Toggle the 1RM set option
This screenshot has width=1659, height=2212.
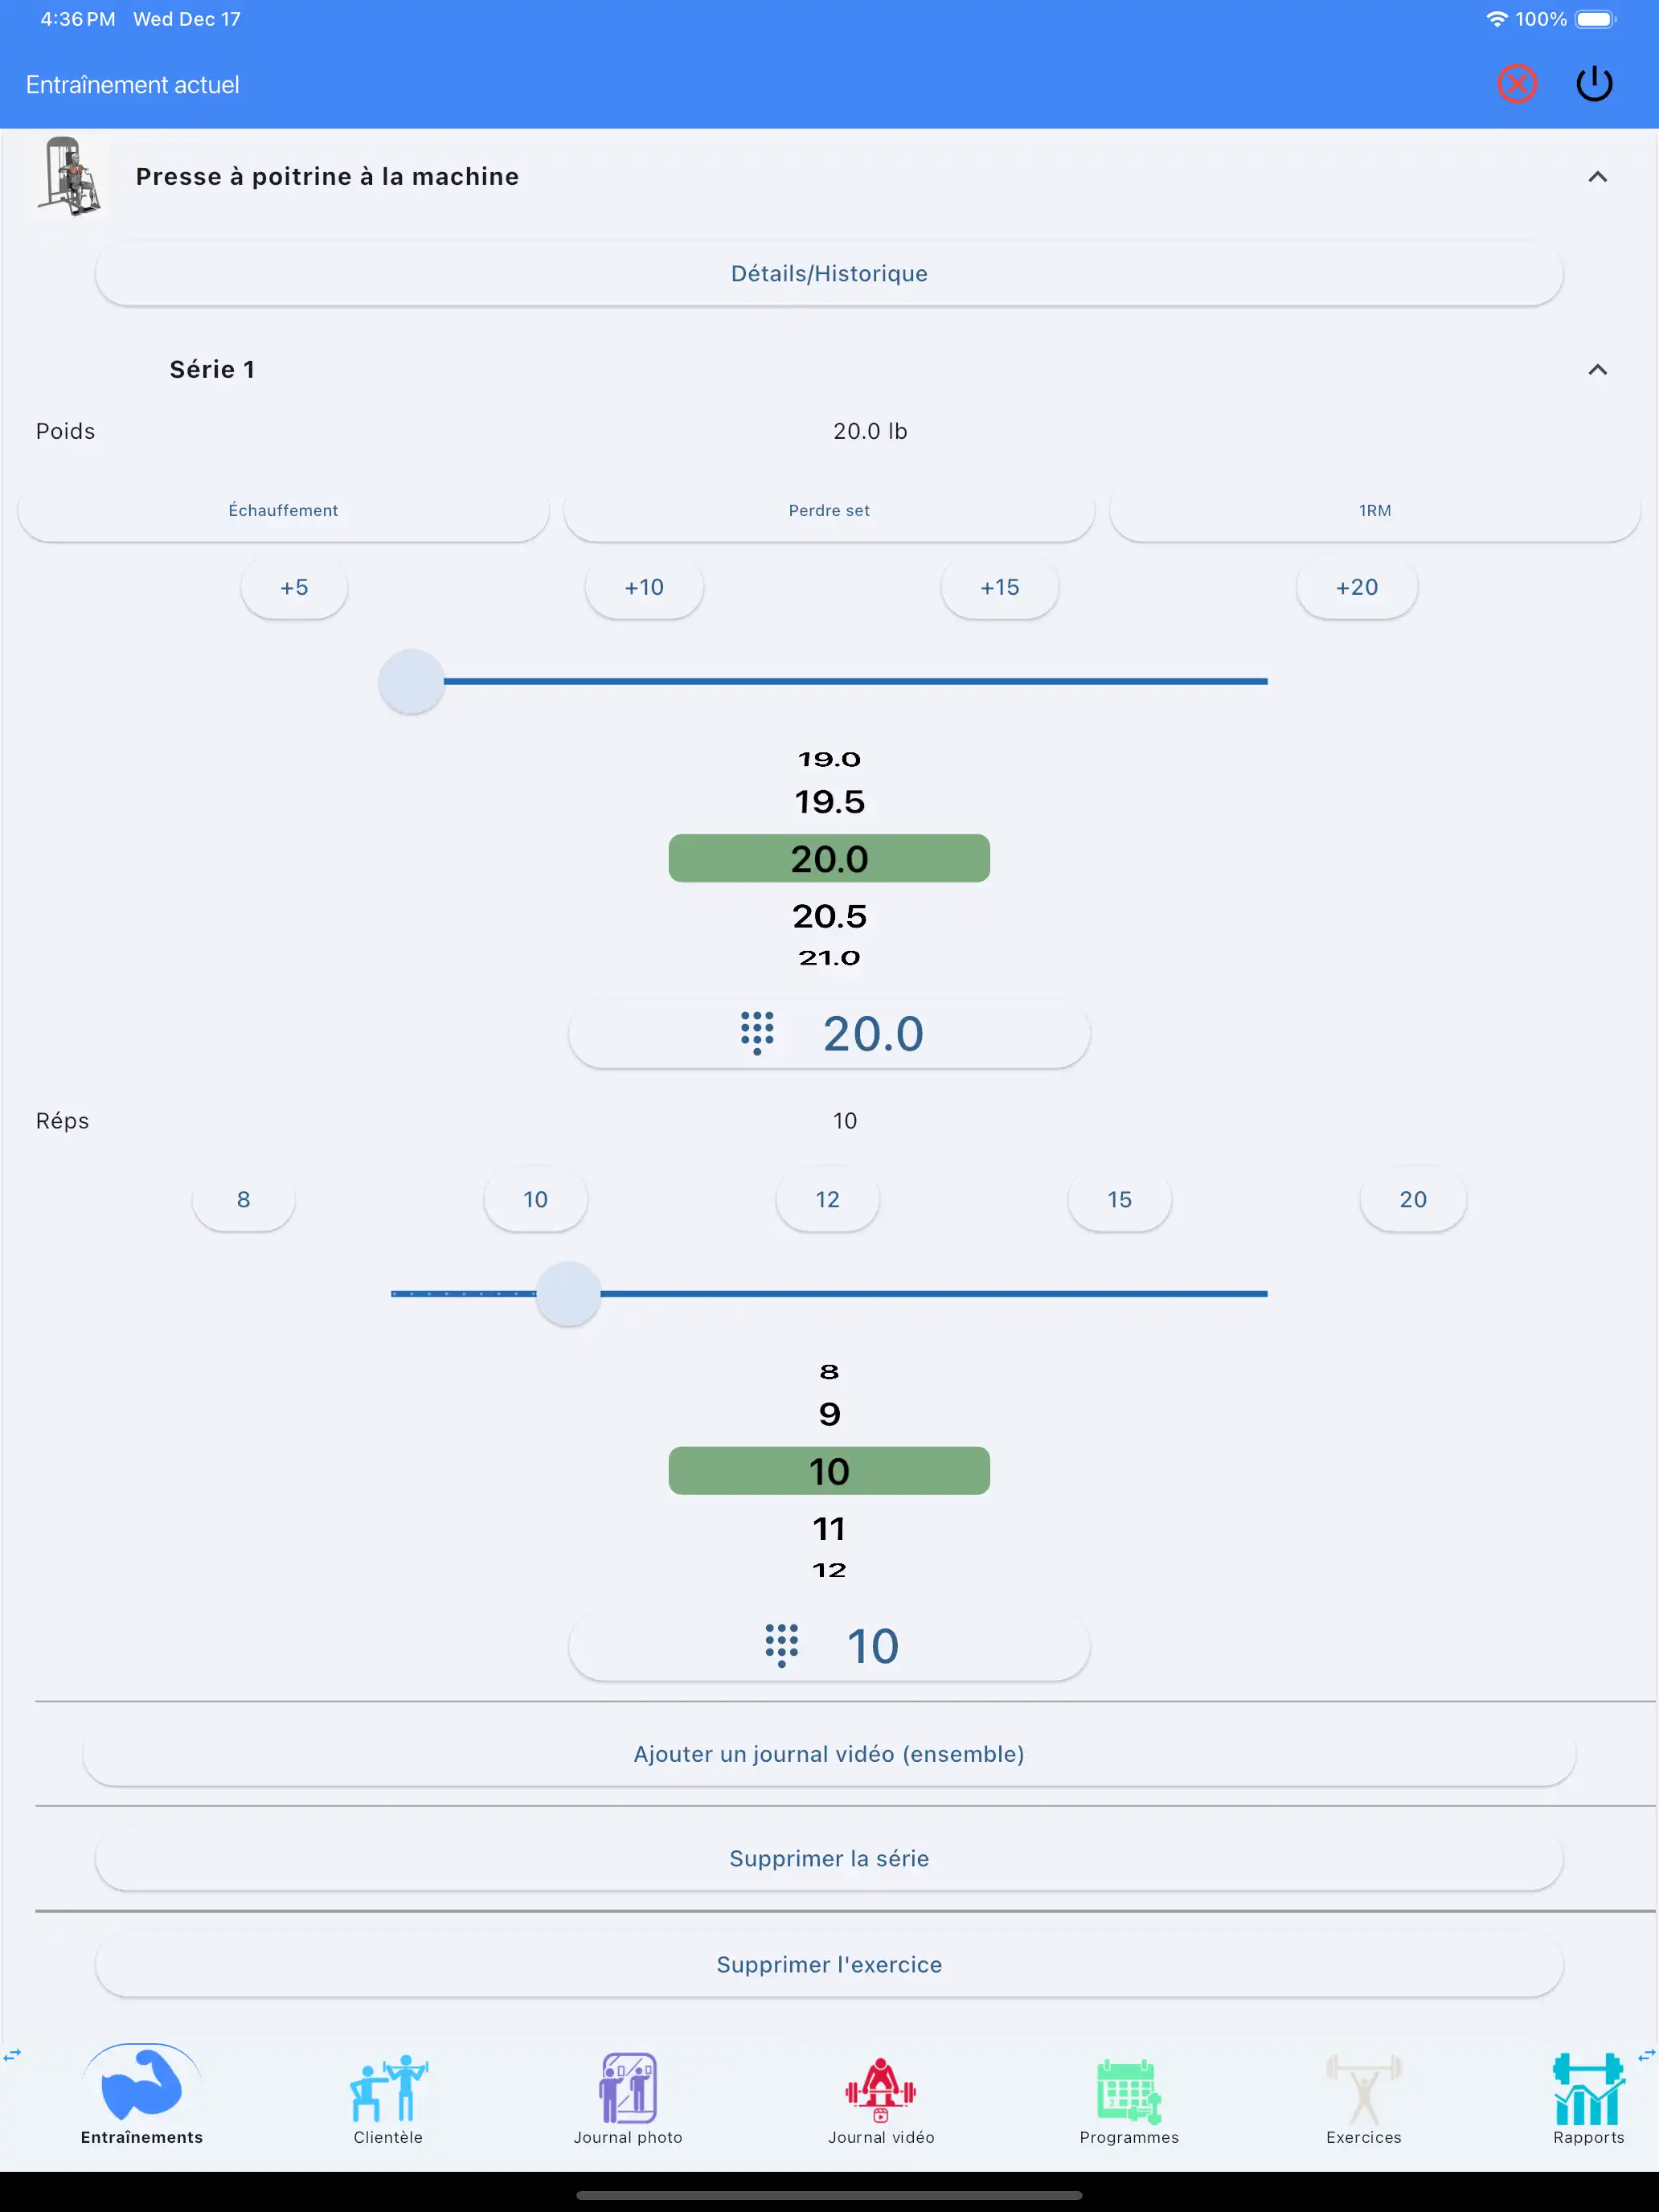coord(1375,511)
